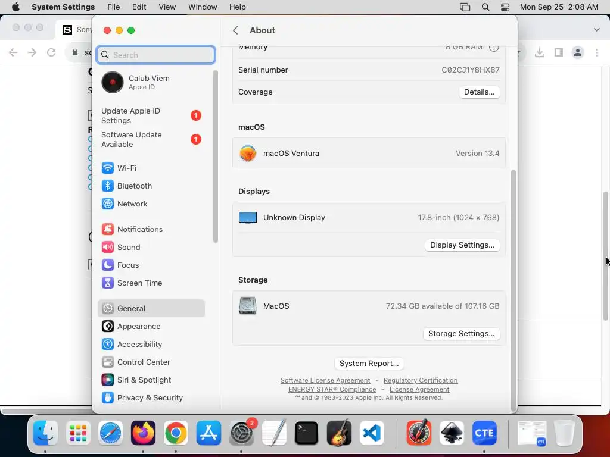The height and width of the screenshot is (457, 610).
Task: Open TextEdit from the Dock
Action: [274, 433]
